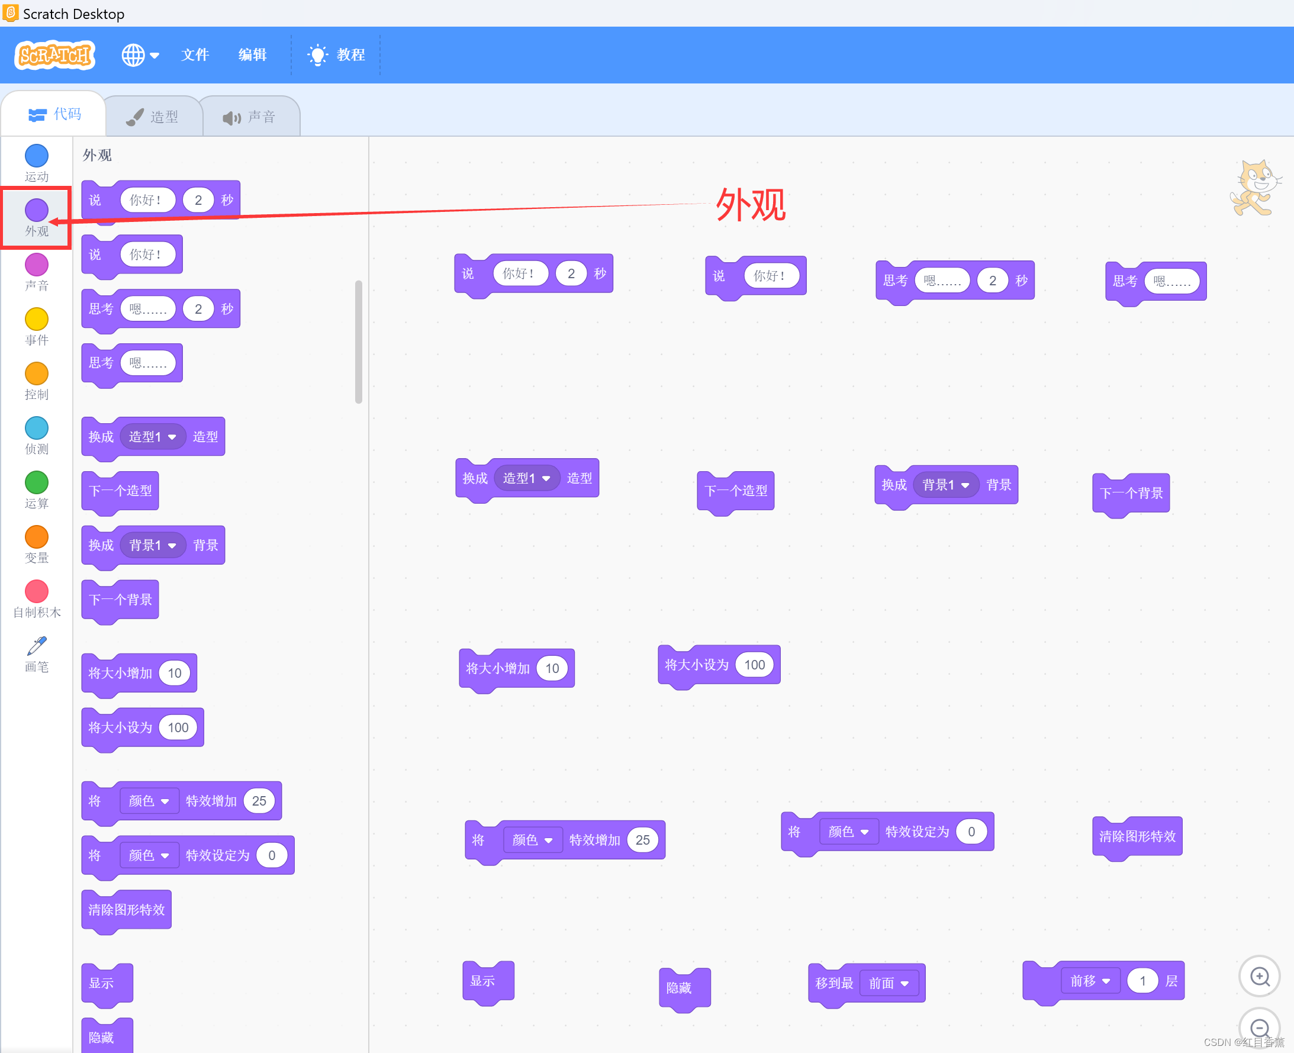Click the 编辑 edit menu
Screen dimensions: 1294x1053
click(252, 55)
